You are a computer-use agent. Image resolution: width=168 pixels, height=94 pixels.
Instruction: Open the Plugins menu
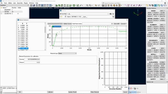(26, 3)
